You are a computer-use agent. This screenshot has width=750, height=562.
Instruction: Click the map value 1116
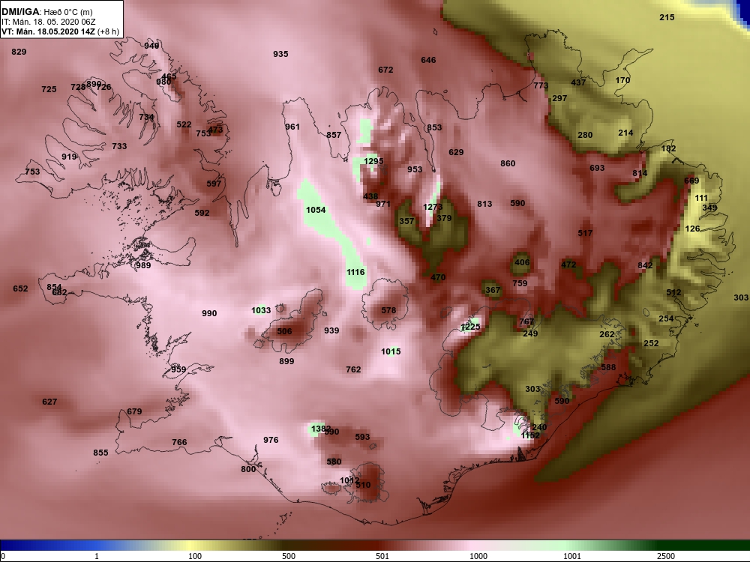(355, 272)
